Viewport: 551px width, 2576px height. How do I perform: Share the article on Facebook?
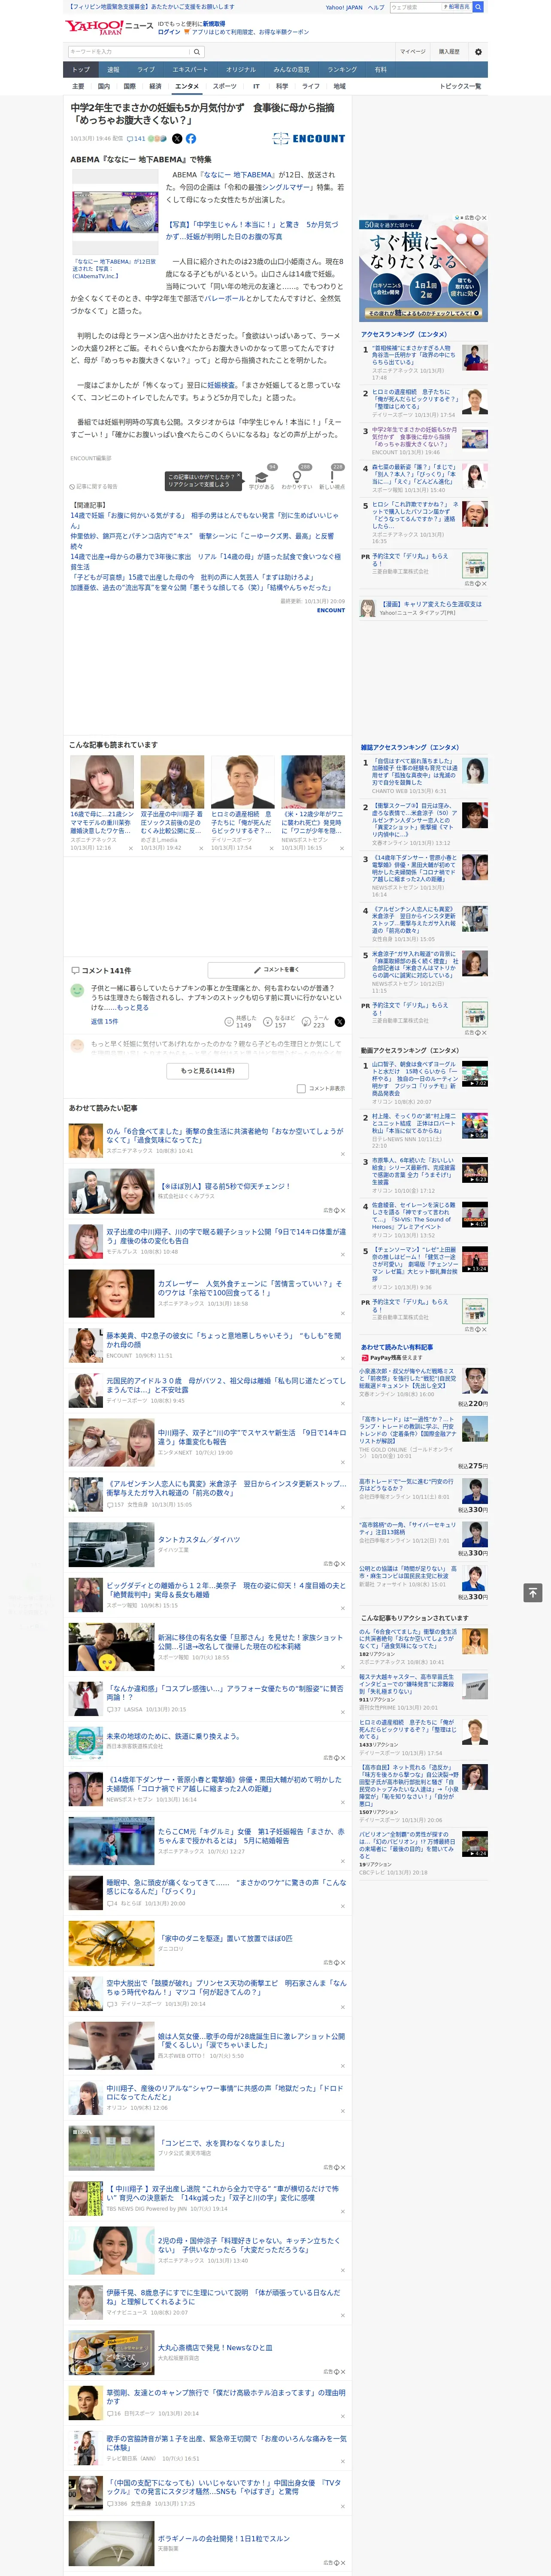tap(190, 139)
